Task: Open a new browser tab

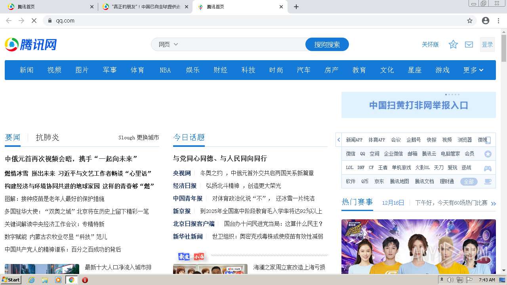Action: (296, 7)
